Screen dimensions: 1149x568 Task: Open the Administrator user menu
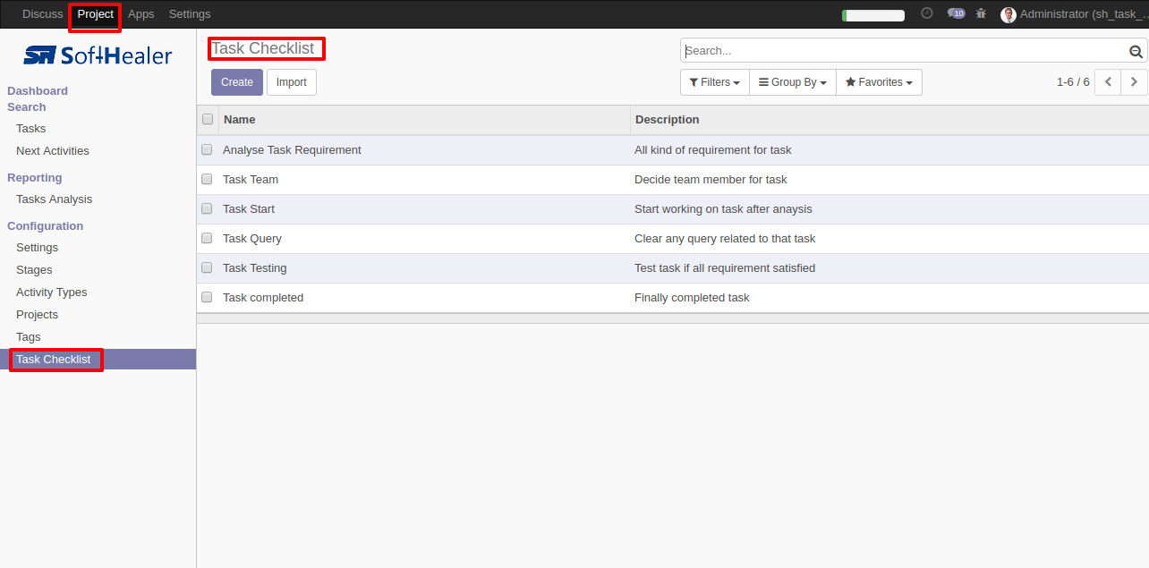coord(1074,14)
